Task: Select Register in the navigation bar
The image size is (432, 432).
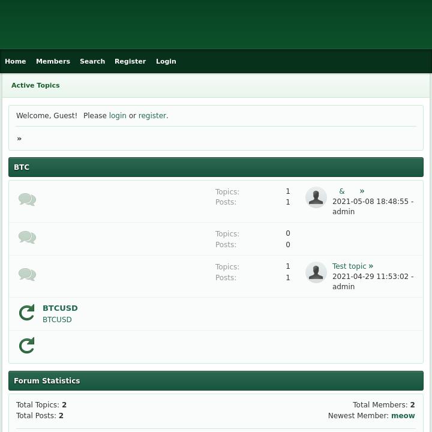Action: 130,61
